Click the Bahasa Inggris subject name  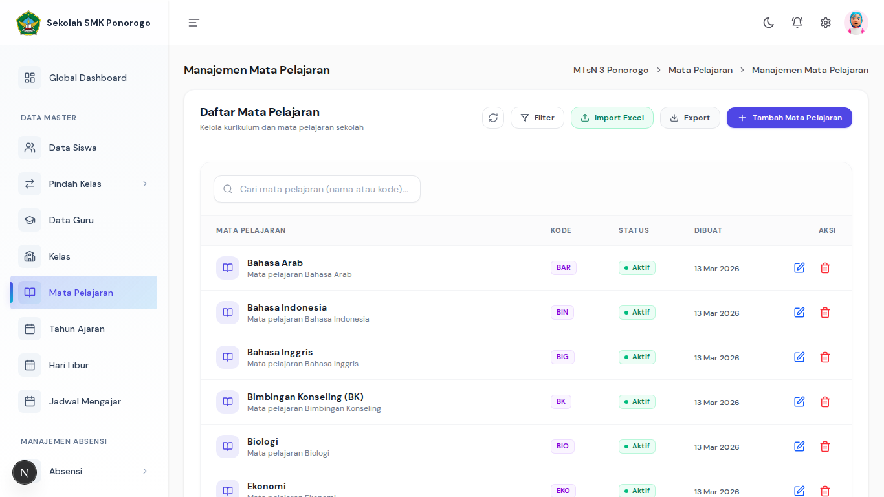pos(280,352)
